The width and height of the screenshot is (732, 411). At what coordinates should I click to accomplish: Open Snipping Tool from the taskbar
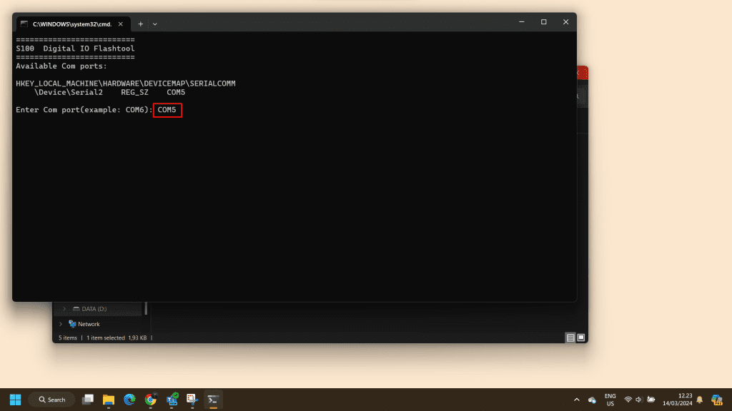point(192,400)
